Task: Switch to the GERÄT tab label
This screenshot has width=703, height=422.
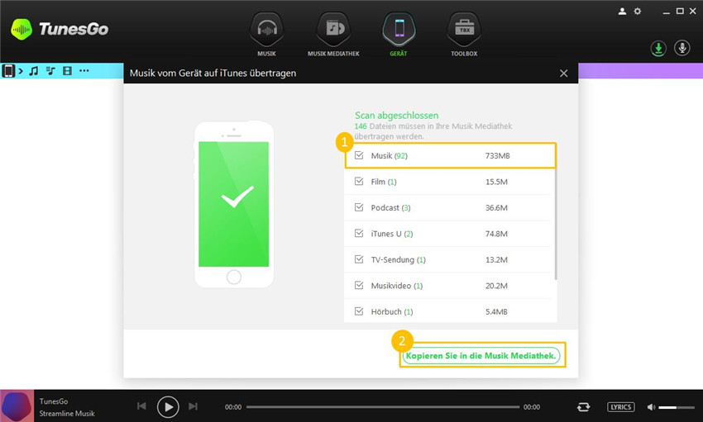Action: pos(399,54)
